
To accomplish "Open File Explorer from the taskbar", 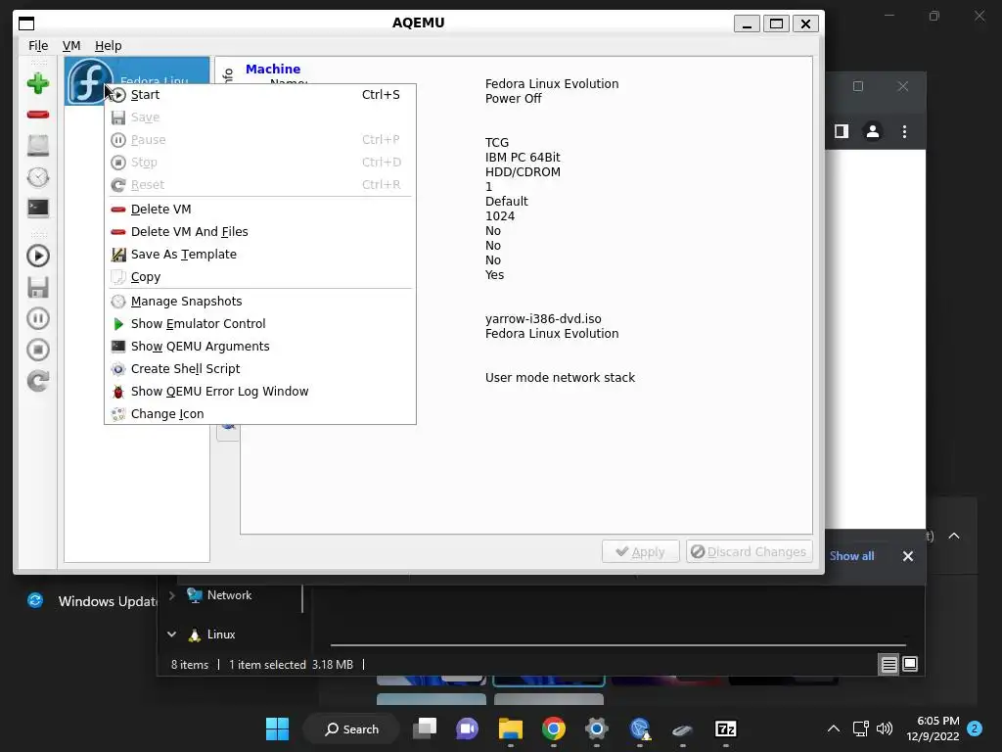I will coord(511,728).
